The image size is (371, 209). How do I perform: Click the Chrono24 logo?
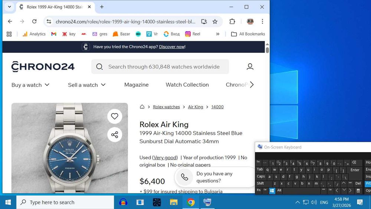[x=43, y=67]
